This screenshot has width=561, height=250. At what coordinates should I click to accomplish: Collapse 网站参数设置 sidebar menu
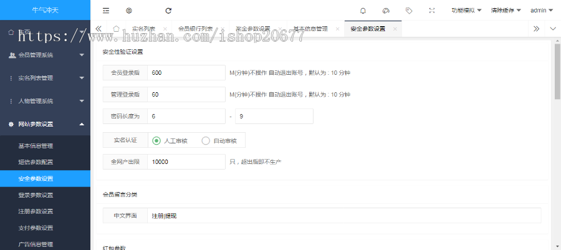point(45,125)
